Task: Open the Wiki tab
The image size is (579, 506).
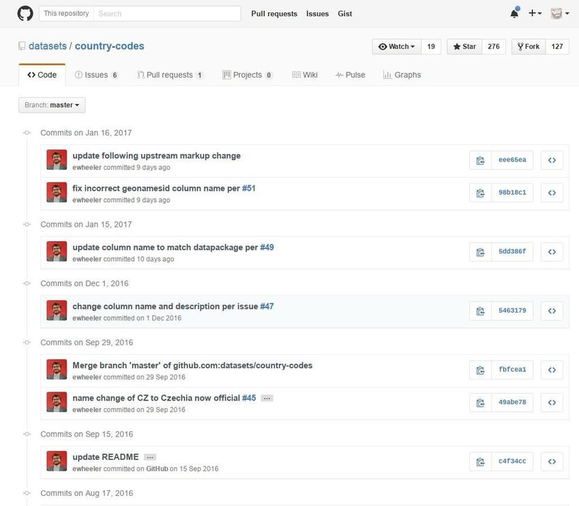Action: coord(305,75)
